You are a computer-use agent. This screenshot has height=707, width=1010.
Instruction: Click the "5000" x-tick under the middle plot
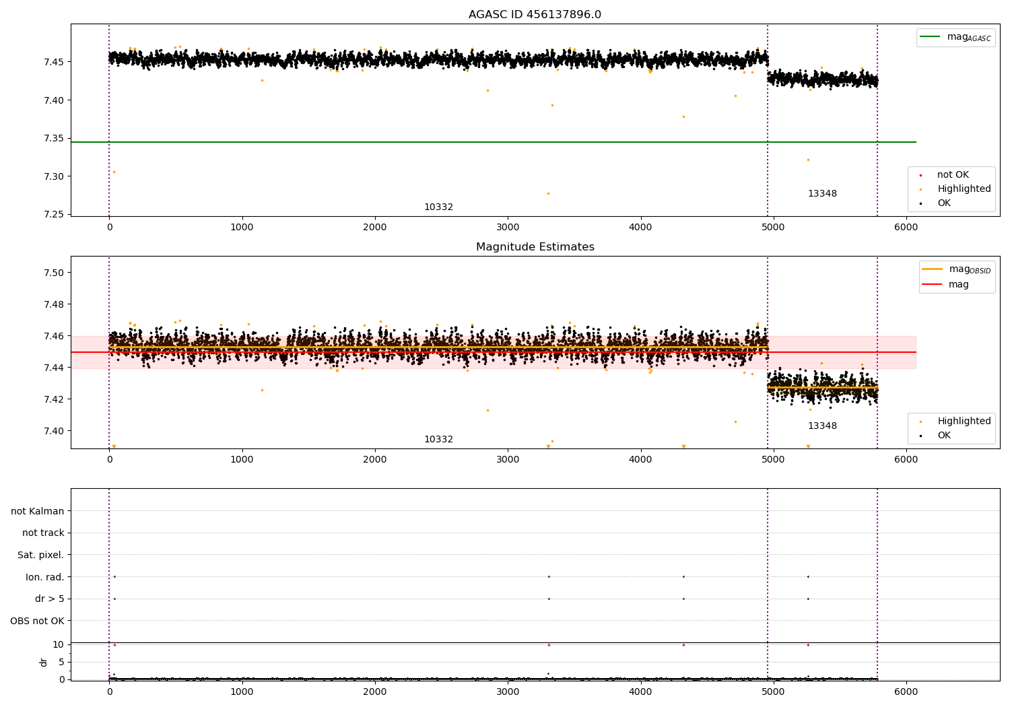pos(773,460)
